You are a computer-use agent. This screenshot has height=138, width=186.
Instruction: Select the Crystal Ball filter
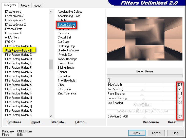64,37
